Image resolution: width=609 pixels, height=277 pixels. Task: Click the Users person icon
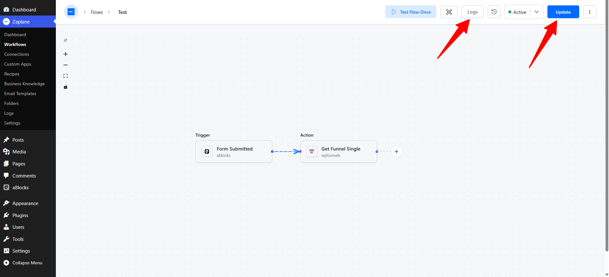[x=6, y=227]
